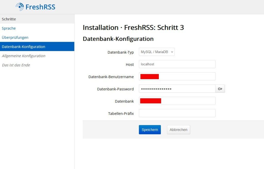Viewport: 264px width, 169px height.
Task: Focus the Datenbank name input field
Action: point(177,101)
